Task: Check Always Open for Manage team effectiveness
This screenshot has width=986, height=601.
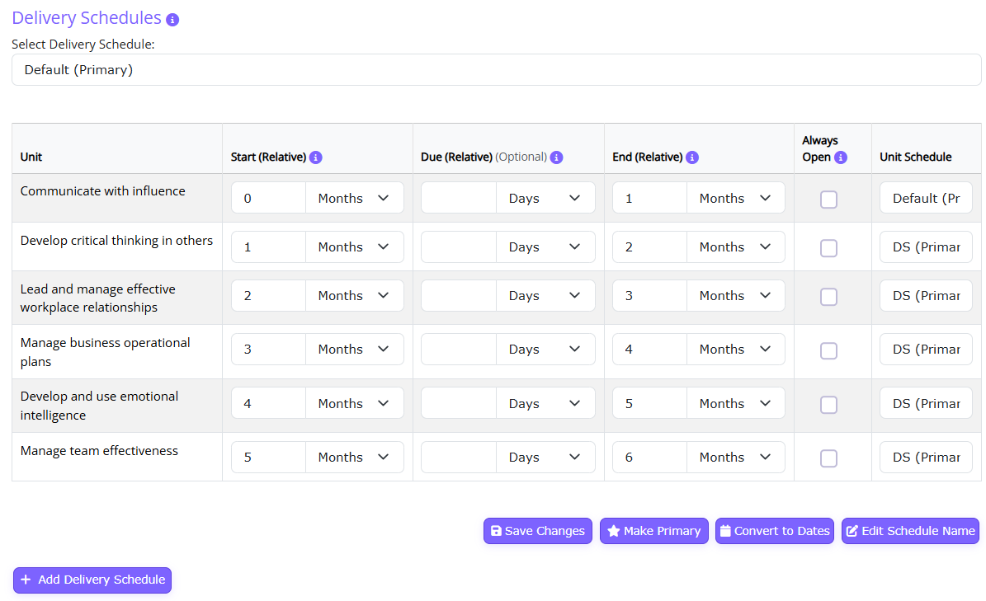Action: tap(828, 458)
